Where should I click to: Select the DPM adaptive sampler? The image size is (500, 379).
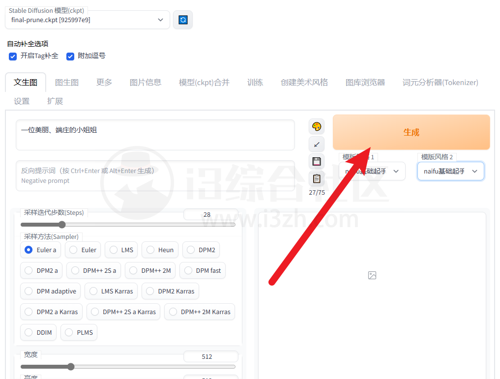point(50,292)
